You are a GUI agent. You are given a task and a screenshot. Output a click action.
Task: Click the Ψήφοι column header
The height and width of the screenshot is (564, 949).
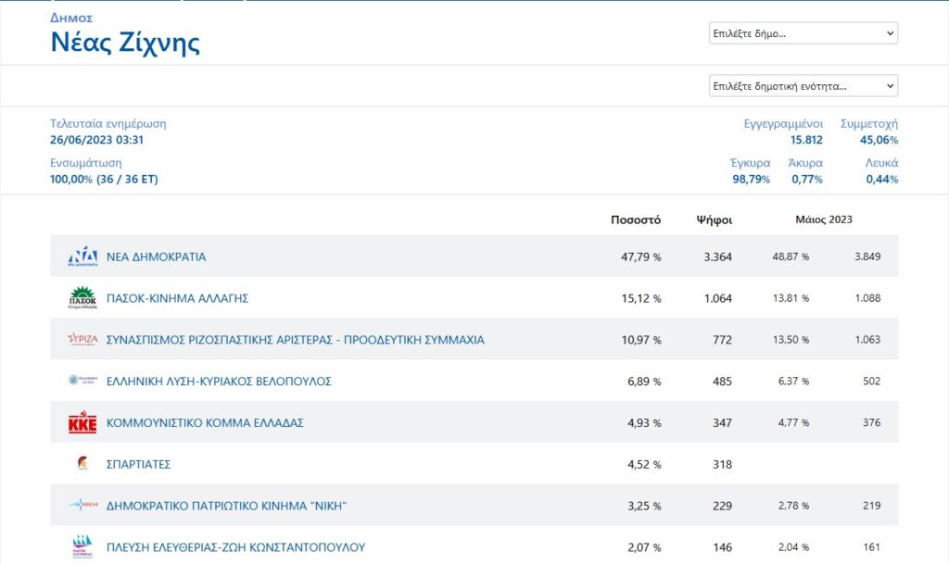(x=714, y=220)
